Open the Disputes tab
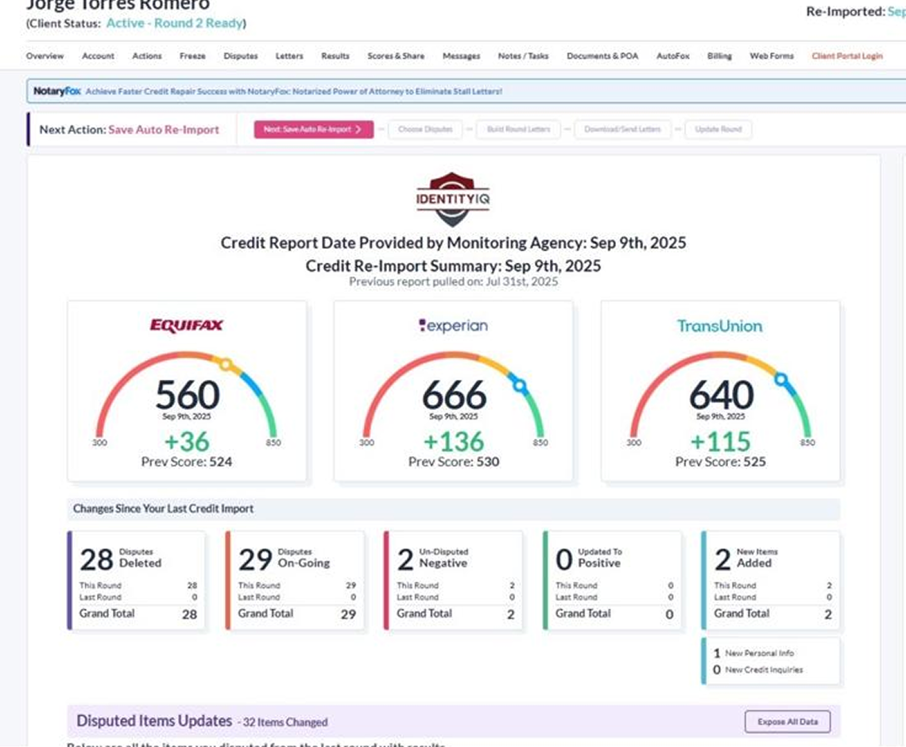Viewport: 906px width, 747px height. (241, 56)
